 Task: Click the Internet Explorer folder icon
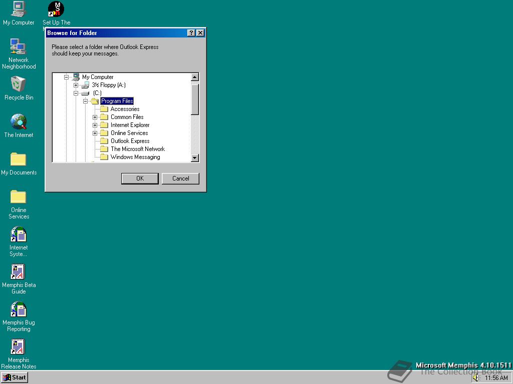(104, 125)
